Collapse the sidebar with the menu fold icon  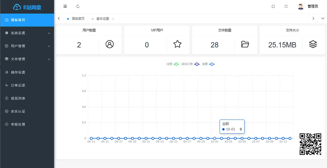pos(65,6)
